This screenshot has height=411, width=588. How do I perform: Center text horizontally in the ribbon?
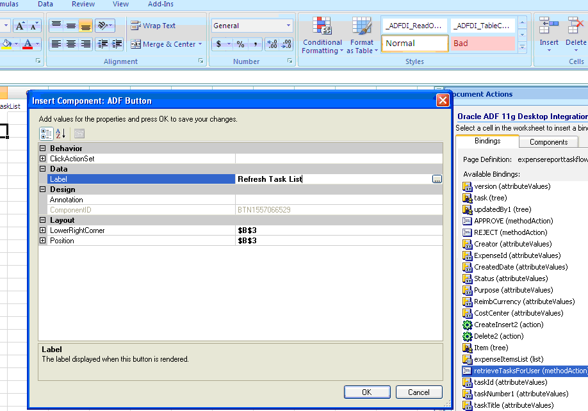pyautogui.click(x=71, y=44)
